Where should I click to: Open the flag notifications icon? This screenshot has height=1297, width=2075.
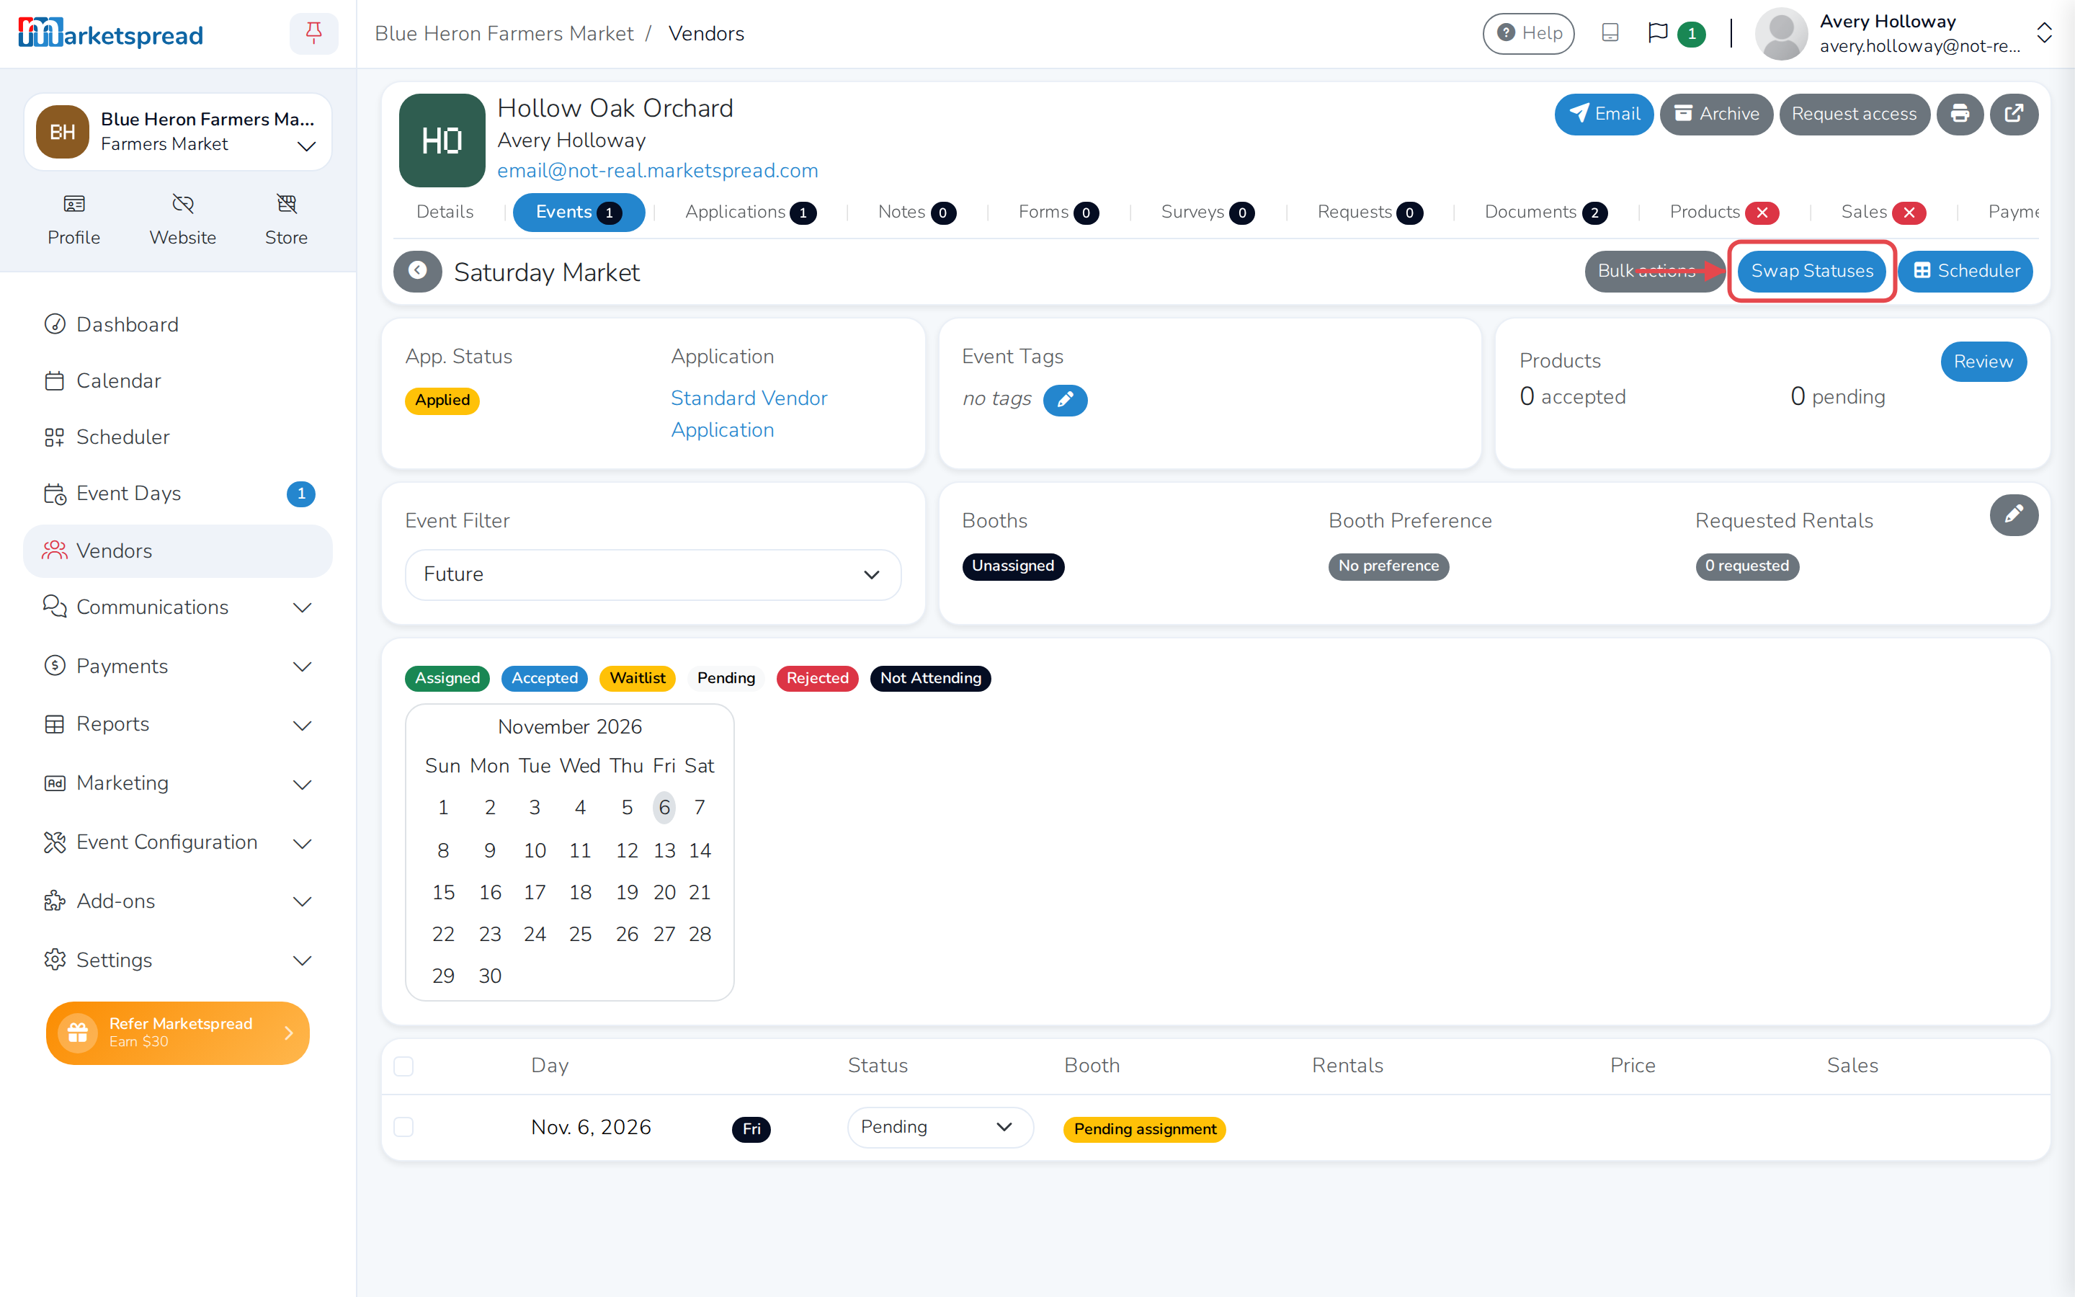[1659, 33]
